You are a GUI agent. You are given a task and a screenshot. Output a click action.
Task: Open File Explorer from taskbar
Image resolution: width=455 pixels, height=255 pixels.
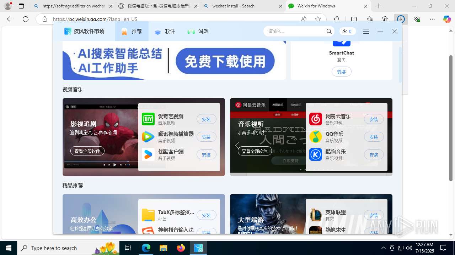pos(164,248)
